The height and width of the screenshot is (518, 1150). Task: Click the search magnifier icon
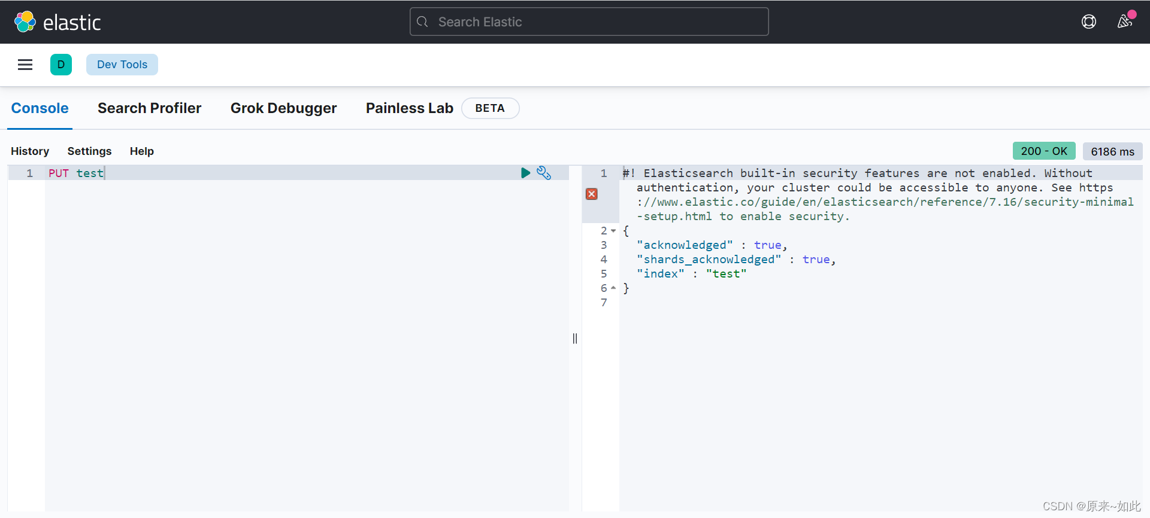[422, 22]
